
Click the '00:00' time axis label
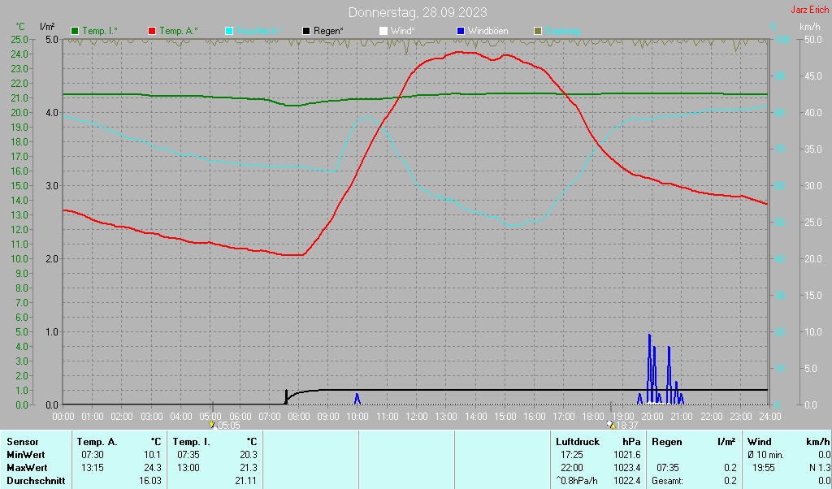tap(63, 417)
